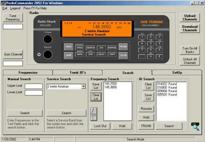The height and width of the screenshot is (142, 205).
Task: Click the Hold button in ID Search
Action: 146,118
